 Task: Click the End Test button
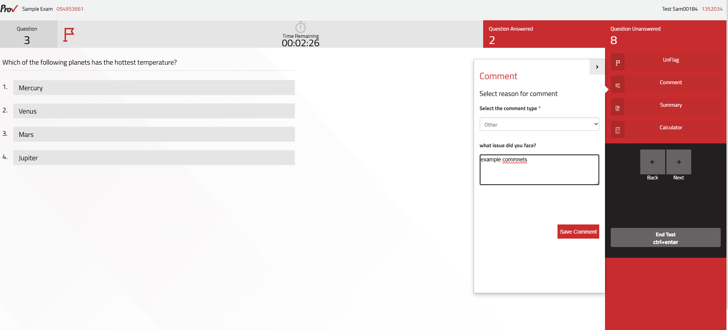666,238
